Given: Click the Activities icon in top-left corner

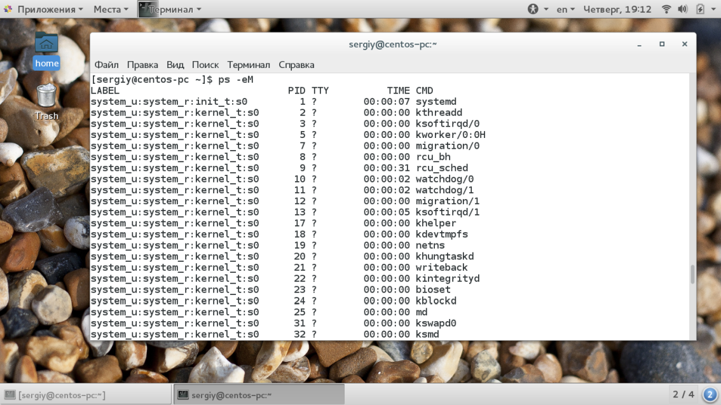Looking at the screenshot, I should click(x=8, y=9).
